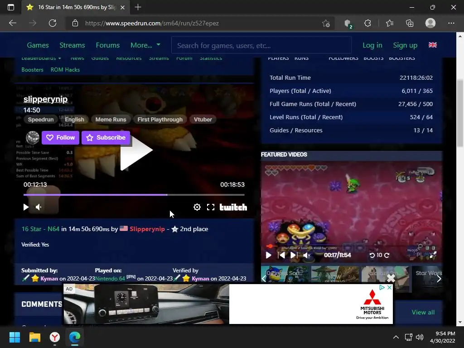The width and height of the screenshot is (464, 348).
Task: Open the Star Wars video thumbnail
Action: pyautogui.click(x=428, y=279)
